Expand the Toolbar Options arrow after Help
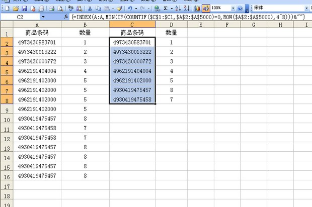The width and height of the screenshot is (312, 207). [x=247, y=9]
